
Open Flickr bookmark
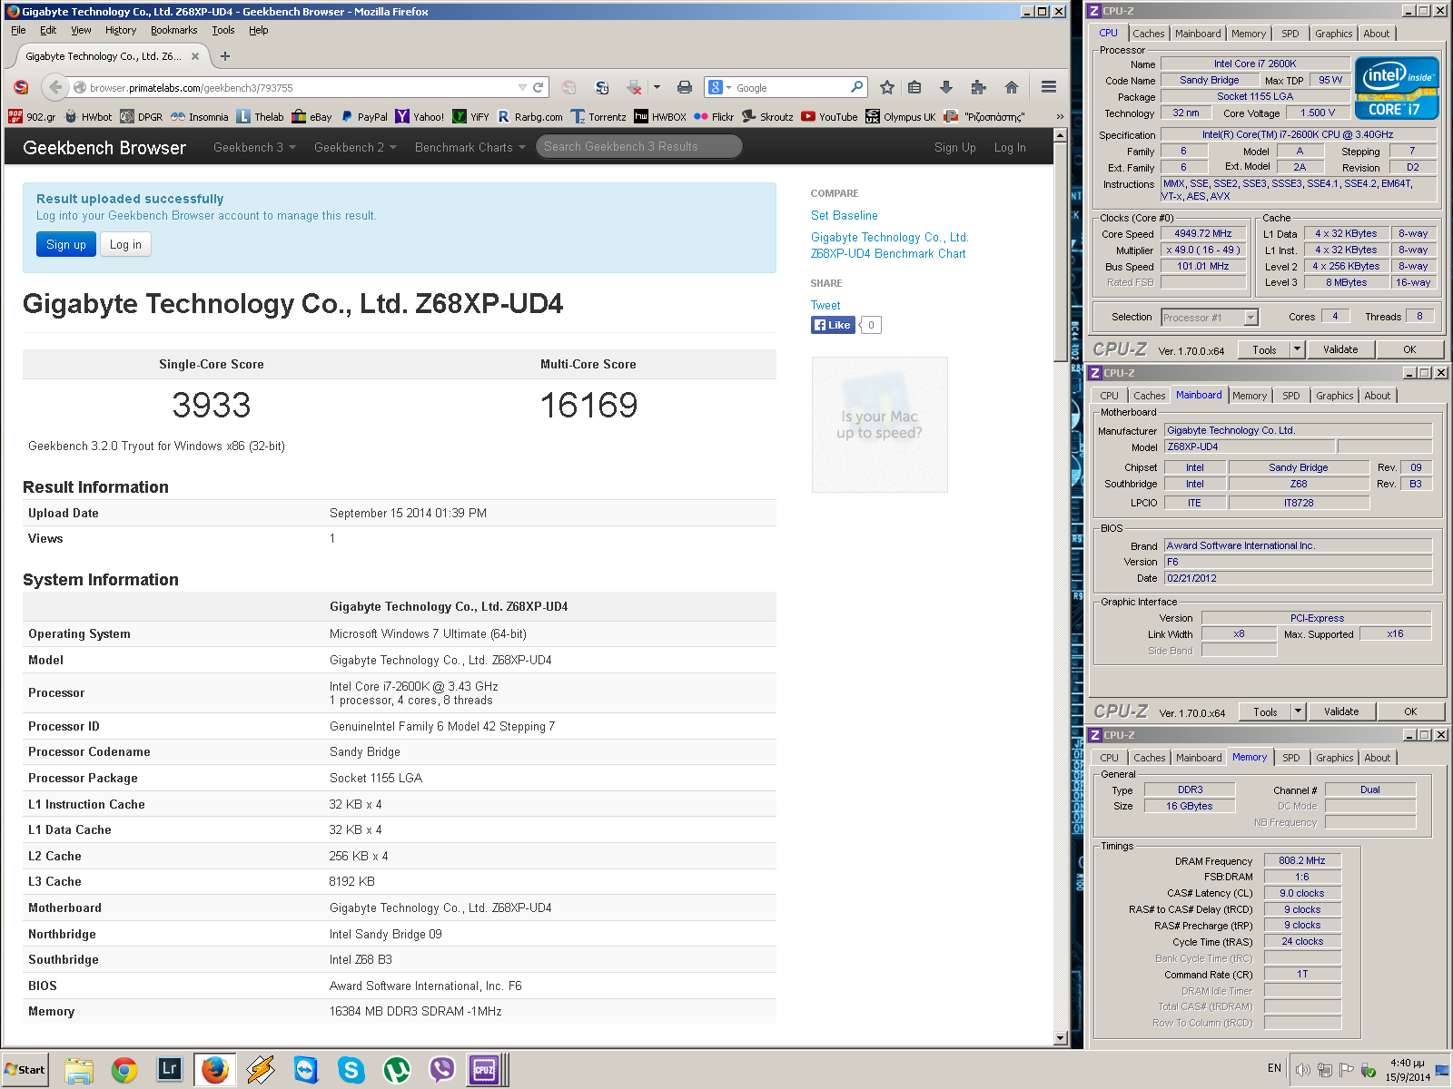(x=714, y=117)
